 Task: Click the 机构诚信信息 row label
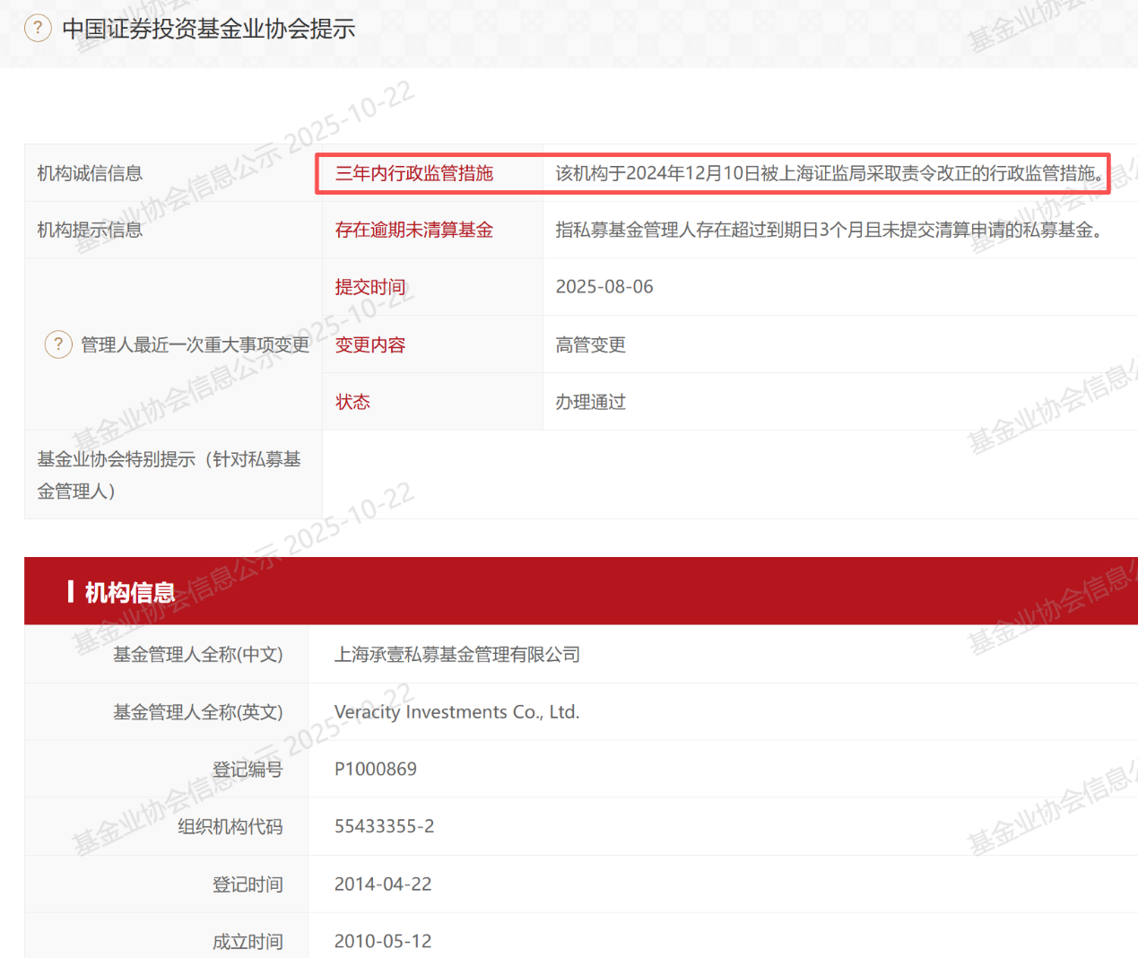90,173
